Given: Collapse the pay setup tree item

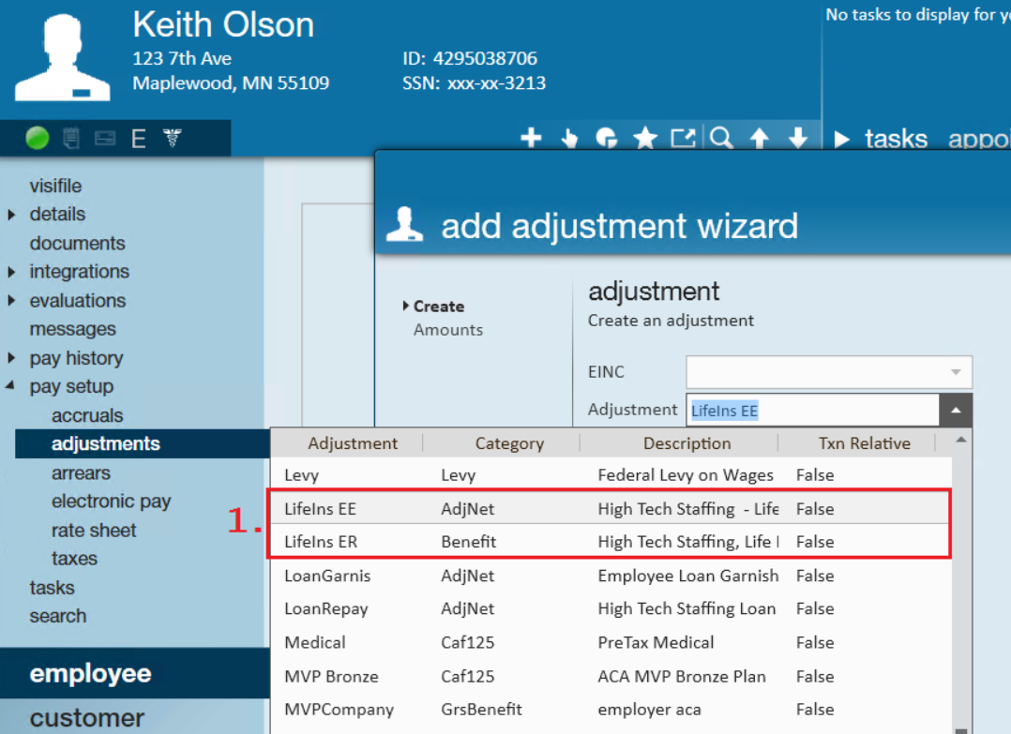Looking at the screenshot, I should [x=10, y=386].
